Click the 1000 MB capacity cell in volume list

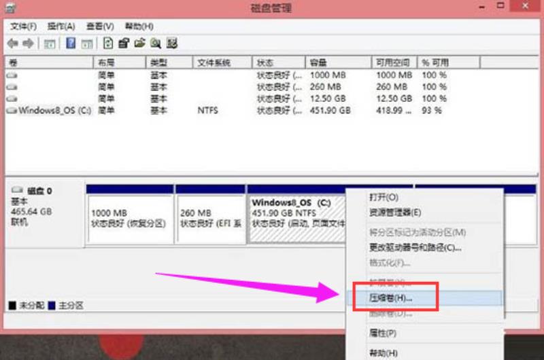pyautogui.click(x=328, y=75)
